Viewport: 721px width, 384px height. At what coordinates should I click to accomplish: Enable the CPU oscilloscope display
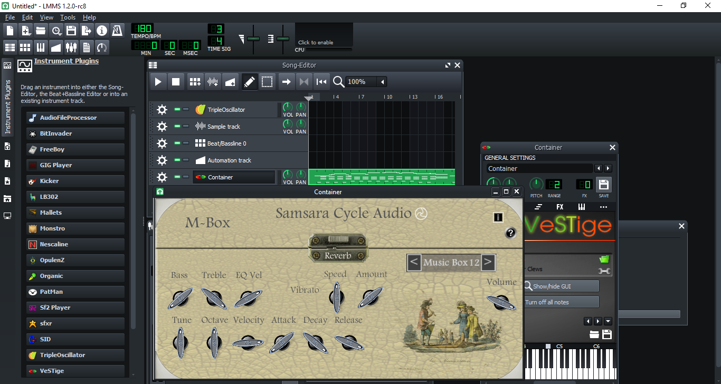[x=324, y=35]
